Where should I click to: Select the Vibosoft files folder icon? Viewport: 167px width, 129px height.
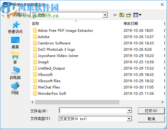[35, 81]
